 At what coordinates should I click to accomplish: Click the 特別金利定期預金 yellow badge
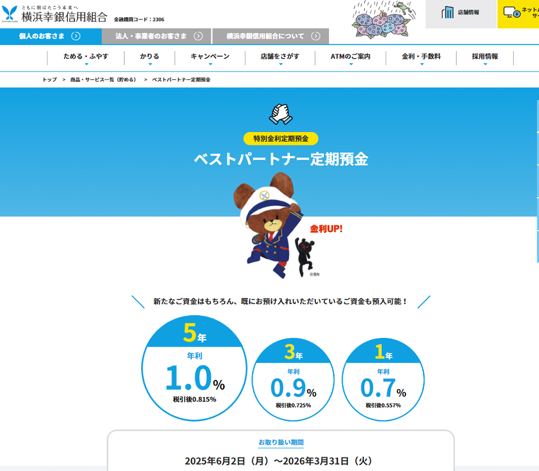280,138
